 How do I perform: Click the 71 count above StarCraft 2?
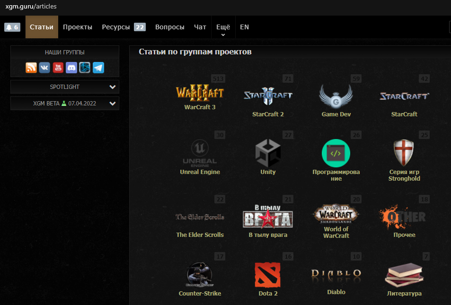coord(288,79)
